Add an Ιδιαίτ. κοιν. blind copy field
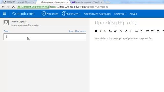 (x=80, y=31)
